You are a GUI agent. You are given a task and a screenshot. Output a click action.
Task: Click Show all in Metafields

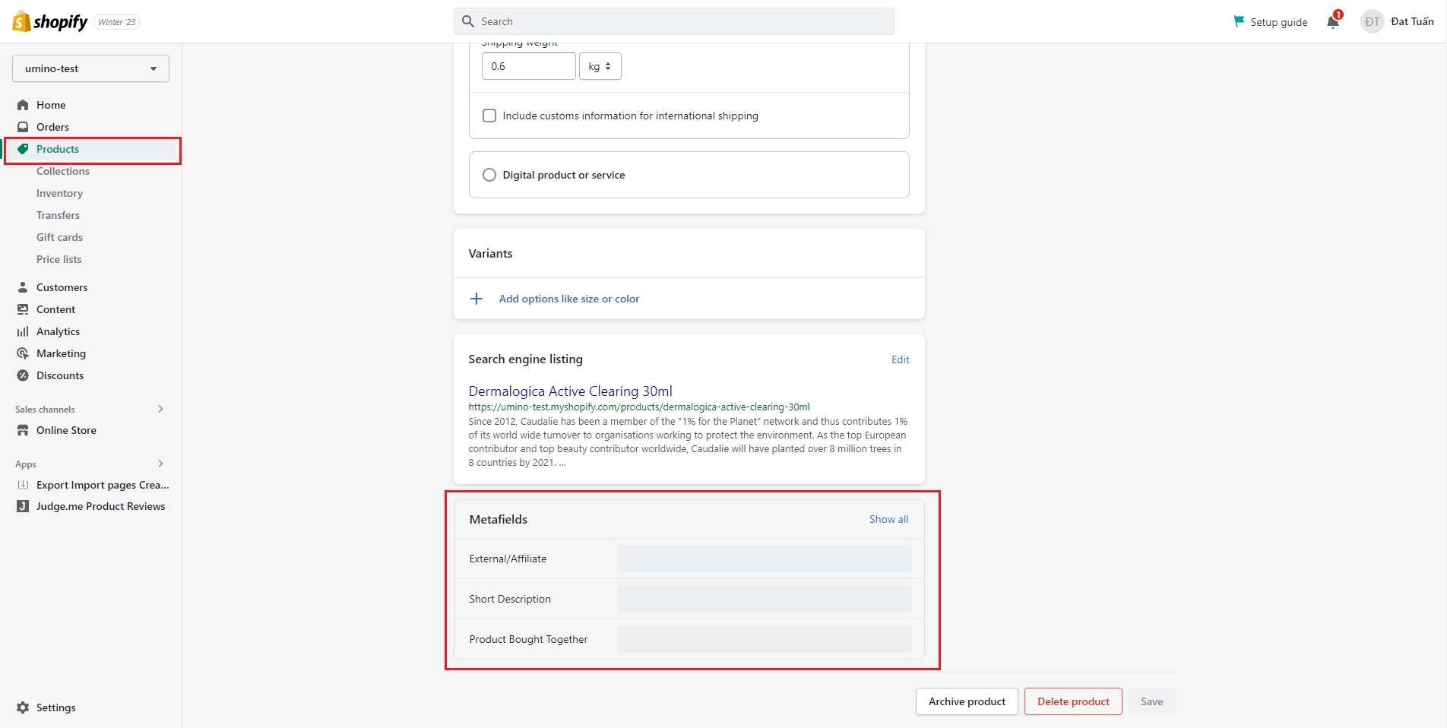(x=888, y=519)
